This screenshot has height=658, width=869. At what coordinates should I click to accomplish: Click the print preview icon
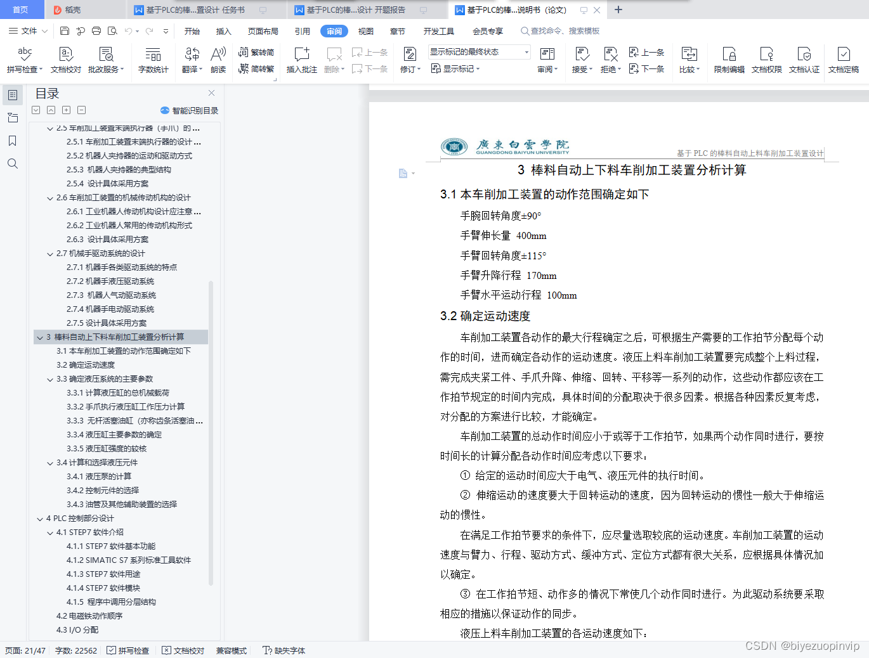coord(112,30)
